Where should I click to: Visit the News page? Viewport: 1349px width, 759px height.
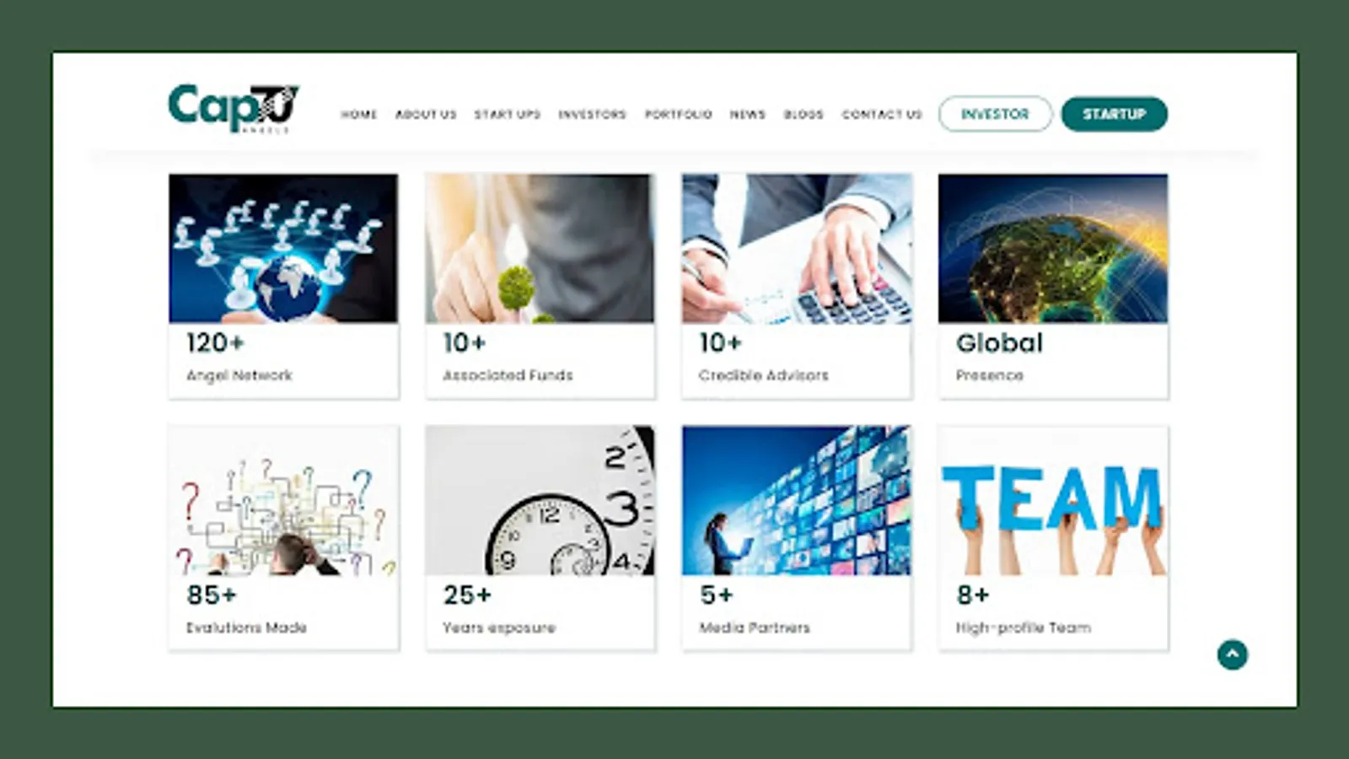click(747, 114)
